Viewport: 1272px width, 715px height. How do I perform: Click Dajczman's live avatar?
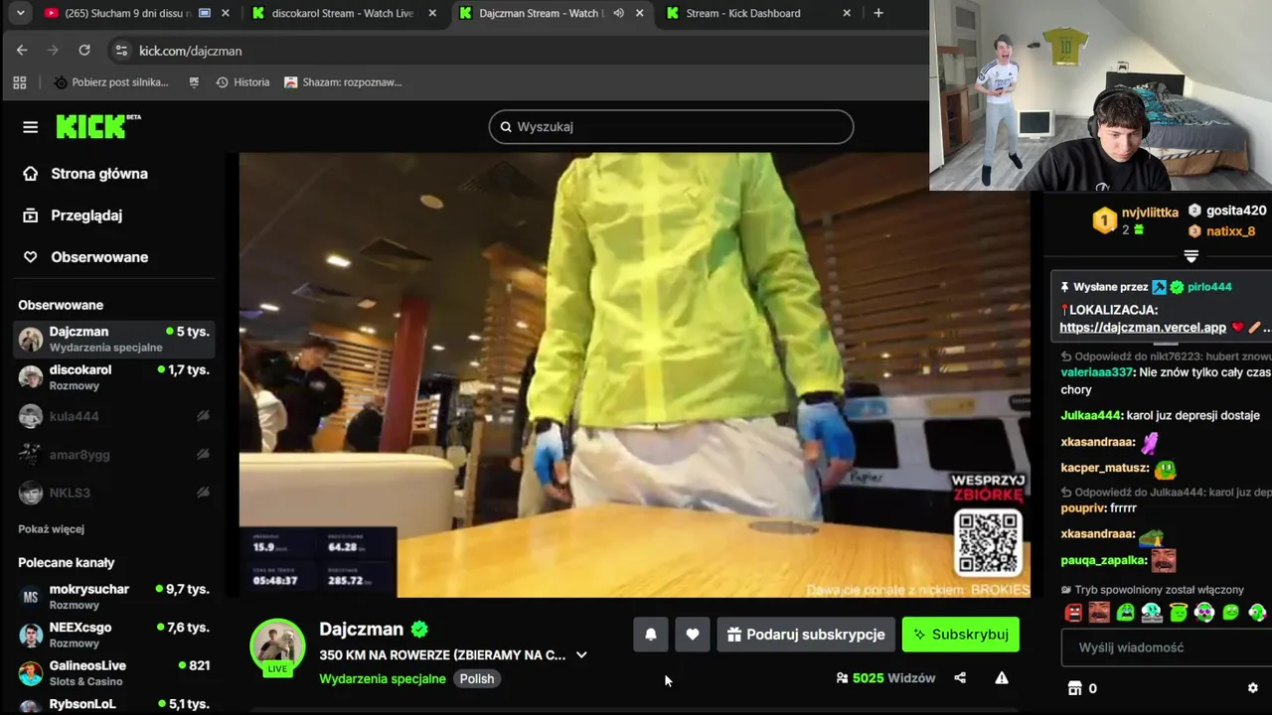click(x=277, y=646)
